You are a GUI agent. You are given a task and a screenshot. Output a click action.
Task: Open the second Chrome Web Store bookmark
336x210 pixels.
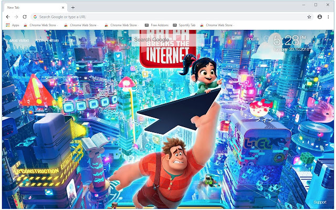click(81, 25)
